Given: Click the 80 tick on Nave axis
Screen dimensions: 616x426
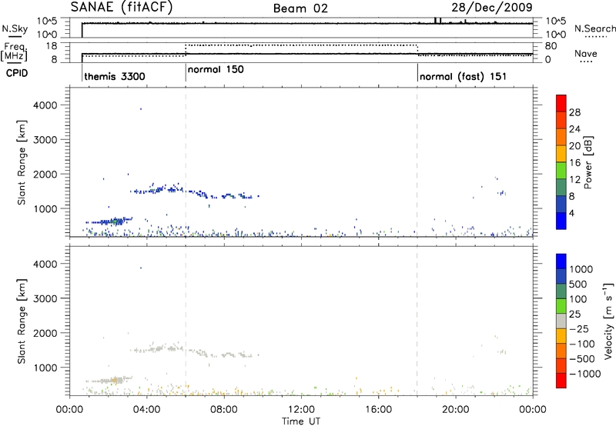Looking at the screenshot, I should click(x=551, y=46).
